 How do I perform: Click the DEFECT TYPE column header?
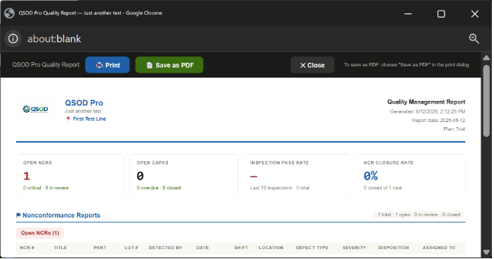click(x=312, y=248)
